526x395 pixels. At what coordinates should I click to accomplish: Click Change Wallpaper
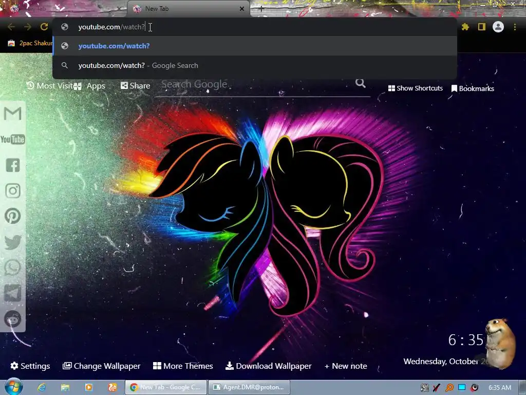click(102, 366)
